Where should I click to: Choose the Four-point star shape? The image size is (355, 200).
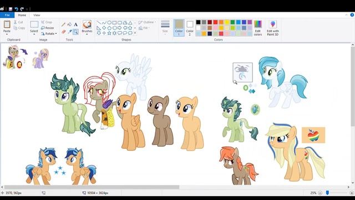coord(104,33)
